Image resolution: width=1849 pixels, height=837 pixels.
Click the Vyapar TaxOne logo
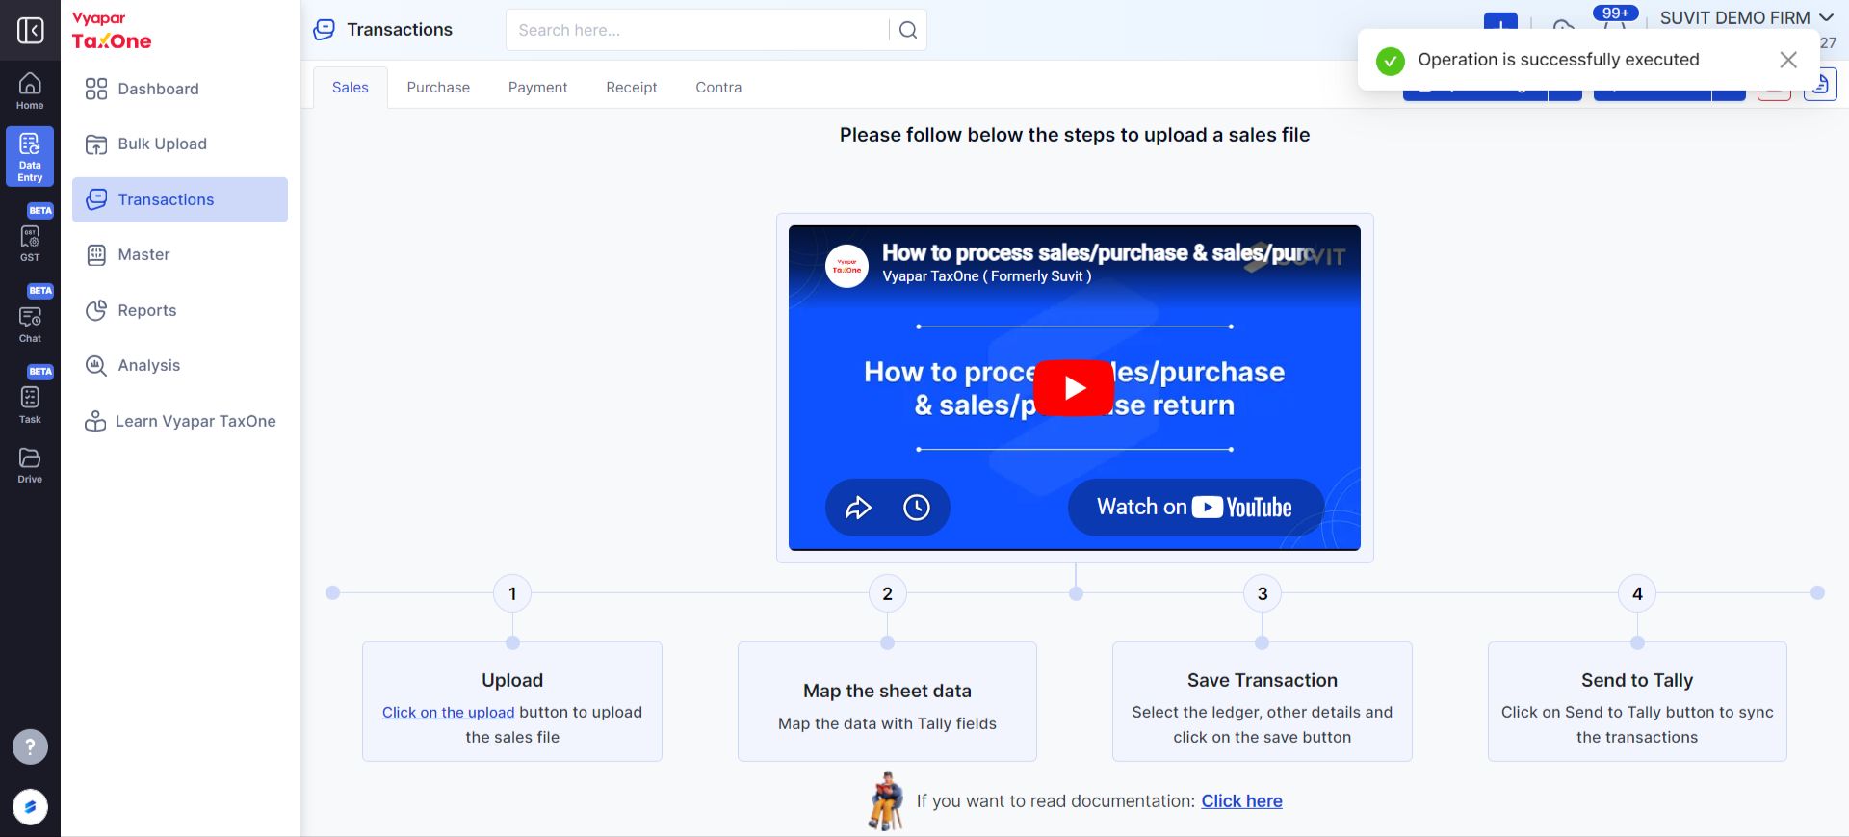click(x=112, y=31)
